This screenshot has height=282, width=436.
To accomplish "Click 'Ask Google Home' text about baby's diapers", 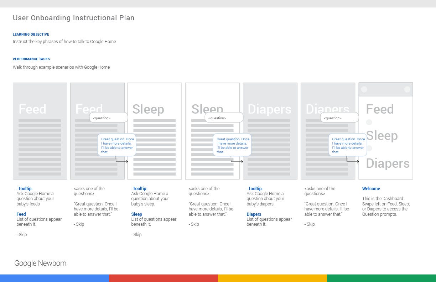I will pos(265,199).
